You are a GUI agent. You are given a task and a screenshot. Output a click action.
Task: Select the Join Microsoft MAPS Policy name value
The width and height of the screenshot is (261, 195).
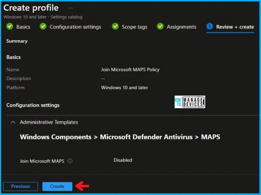[130, 69]
